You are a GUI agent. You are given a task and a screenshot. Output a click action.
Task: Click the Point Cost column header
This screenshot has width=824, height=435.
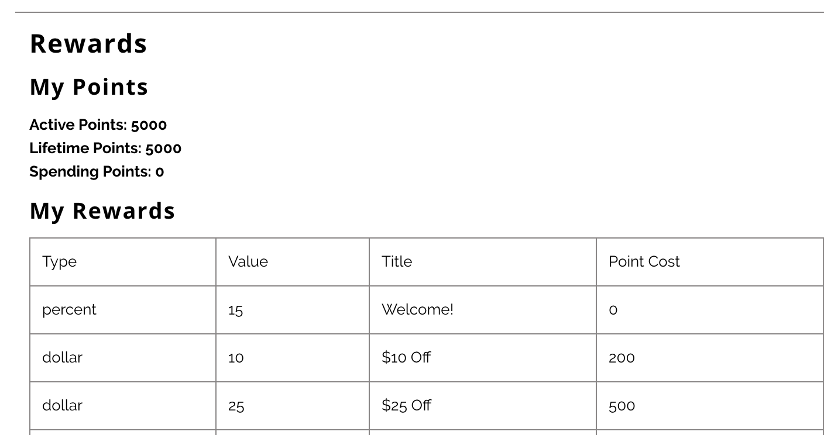(644, 261)
